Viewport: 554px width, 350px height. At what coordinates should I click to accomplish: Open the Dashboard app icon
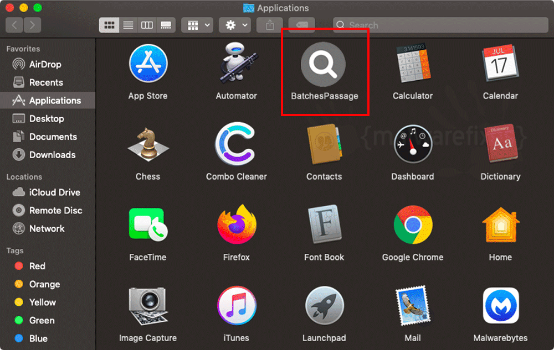(413, 144)
